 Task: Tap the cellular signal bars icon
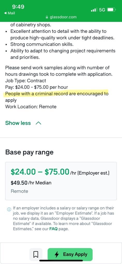(94, 10)
